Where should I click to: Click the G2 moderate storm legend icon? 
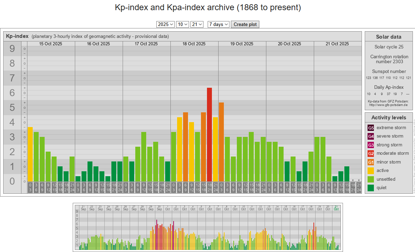[x=371, y=153]
